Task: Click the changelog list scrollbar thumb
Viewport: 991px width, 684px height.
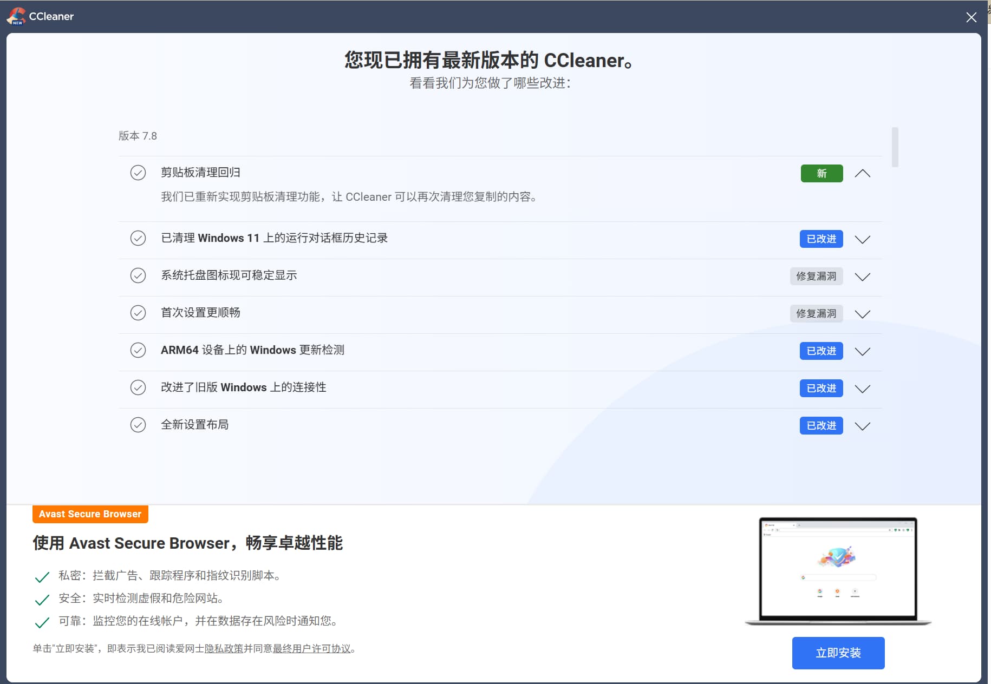Action: tap(895, 147)
